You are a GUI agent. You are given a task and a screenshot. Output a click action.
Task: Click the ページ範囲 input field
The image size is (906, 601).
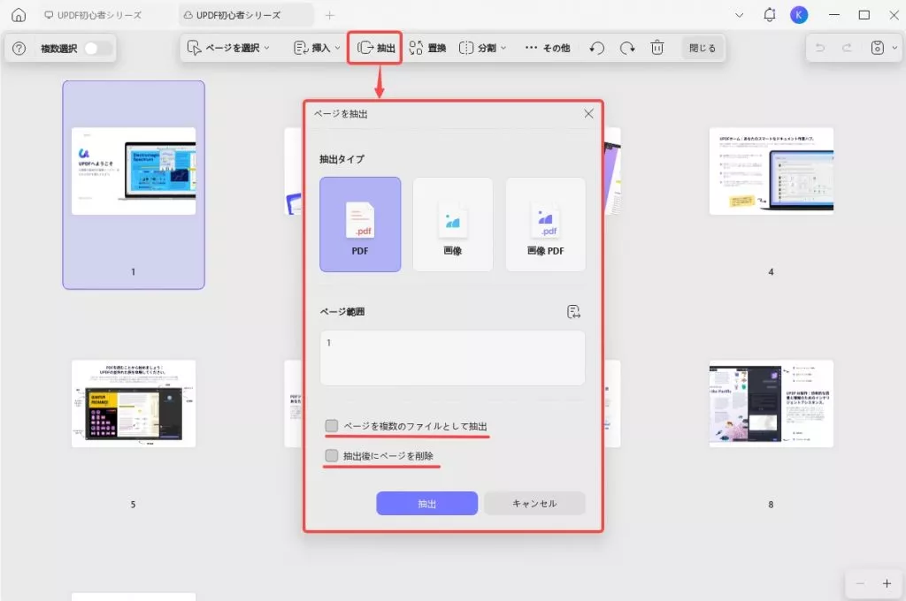tap(452, 358)
